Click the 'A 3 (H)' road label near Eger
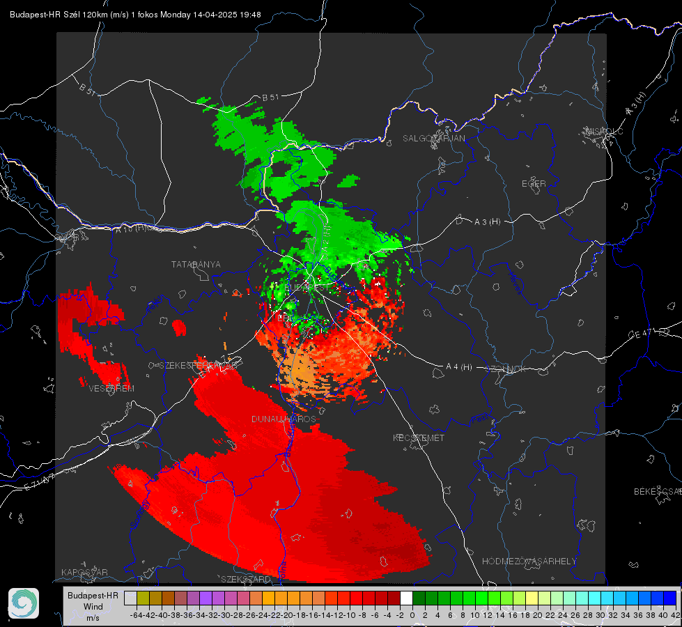 (487, 222)
